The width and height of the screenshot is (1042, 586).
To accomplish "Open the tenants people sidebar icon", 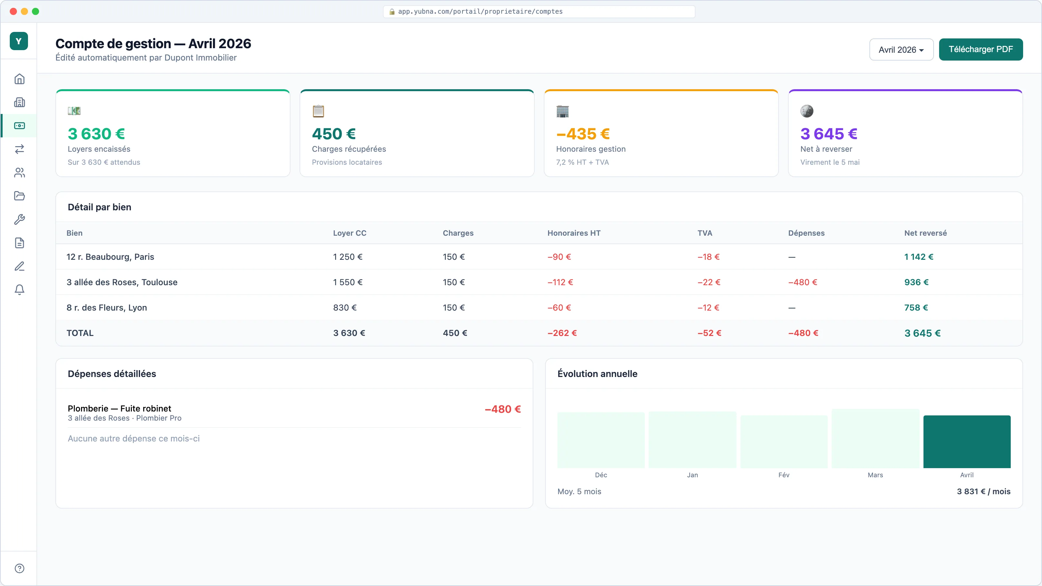I will click(x=20, y=173).
